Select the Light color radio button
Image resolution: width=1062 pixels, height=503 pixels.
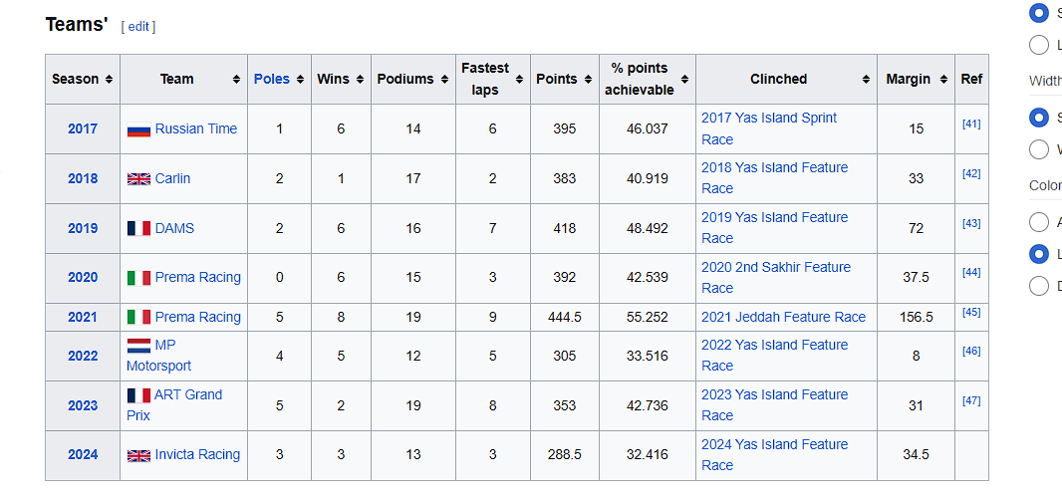(1038, 254)
